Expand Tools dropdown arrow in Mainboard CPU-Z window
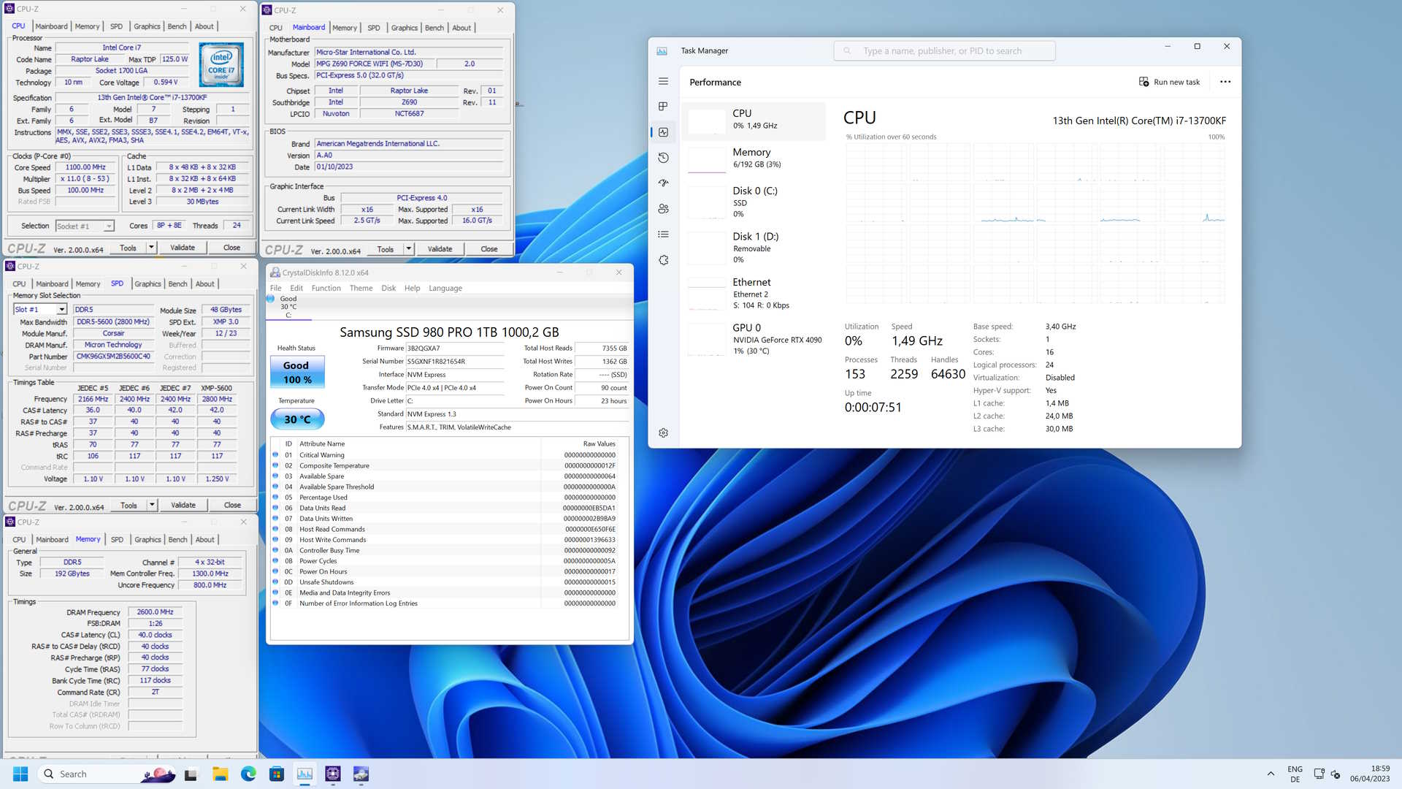Image resolution: width=1402 pixels, height=789 pixels. click(409, 249)
